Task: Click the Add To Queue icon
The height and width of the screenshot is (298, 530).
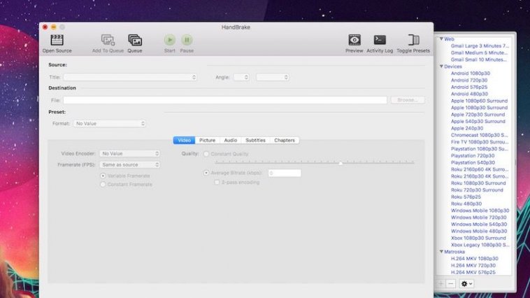Action: point(108,41)
